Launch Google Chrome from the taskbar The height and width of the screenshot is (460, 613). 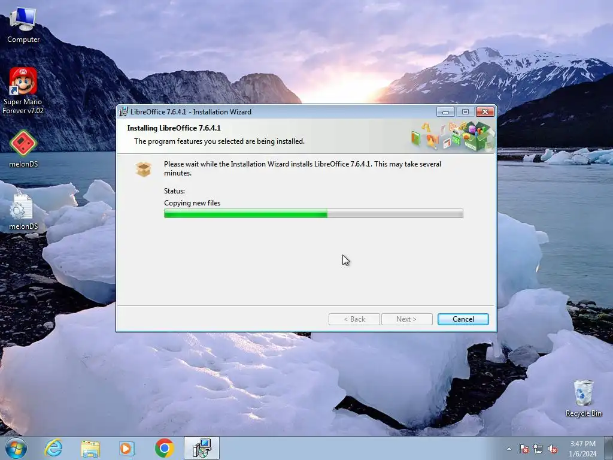pos(164,448)
